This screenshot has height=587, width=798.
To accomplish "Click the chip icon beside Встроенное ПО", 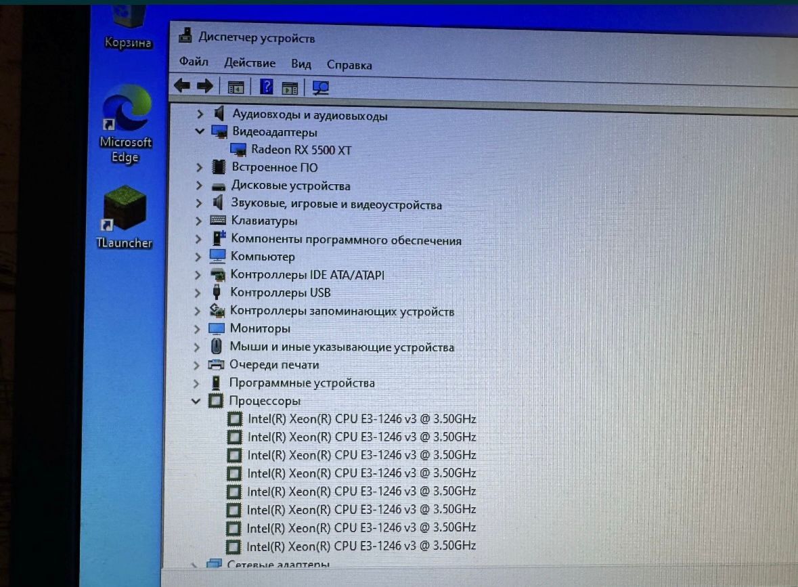I will (x=219, y=167).
